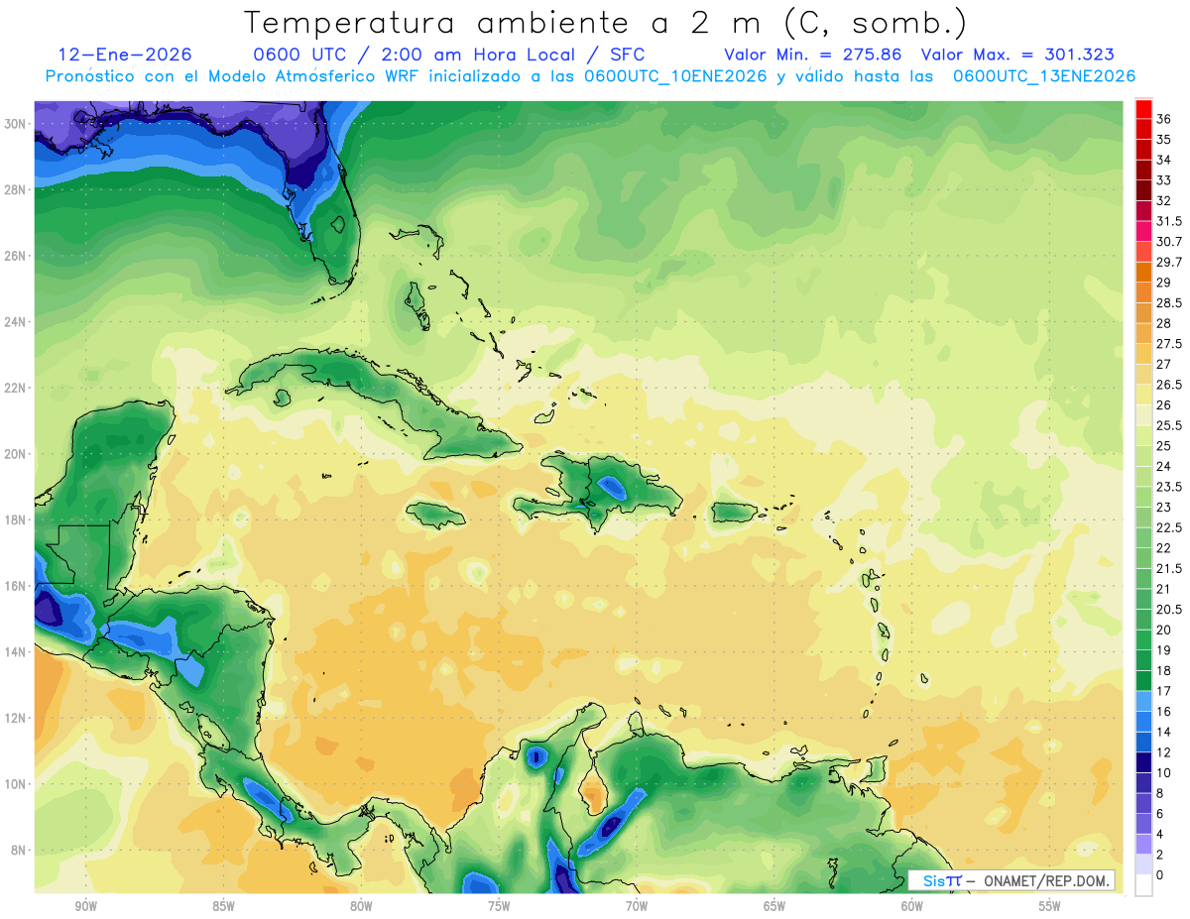Image resolution: width=1190 pixels, height=919 pixels.
Task: Click latitude axis label '24N'
Action: (x=15, y=321)
